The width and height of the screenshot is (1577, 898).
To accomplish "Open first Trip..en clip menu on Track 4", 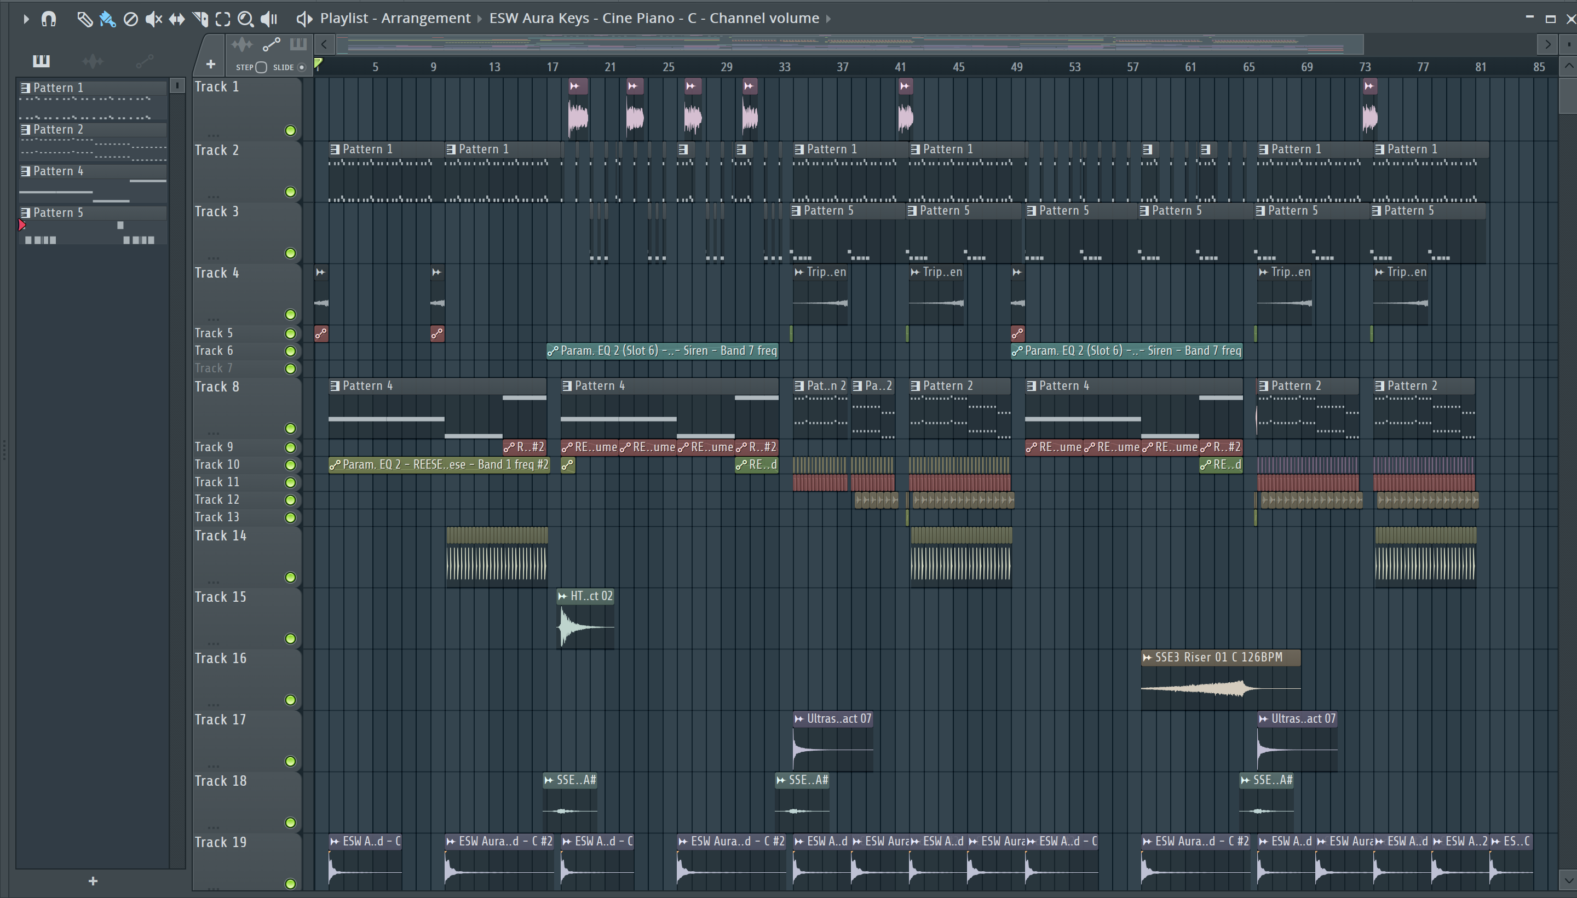I will click(x=799, y=272).
